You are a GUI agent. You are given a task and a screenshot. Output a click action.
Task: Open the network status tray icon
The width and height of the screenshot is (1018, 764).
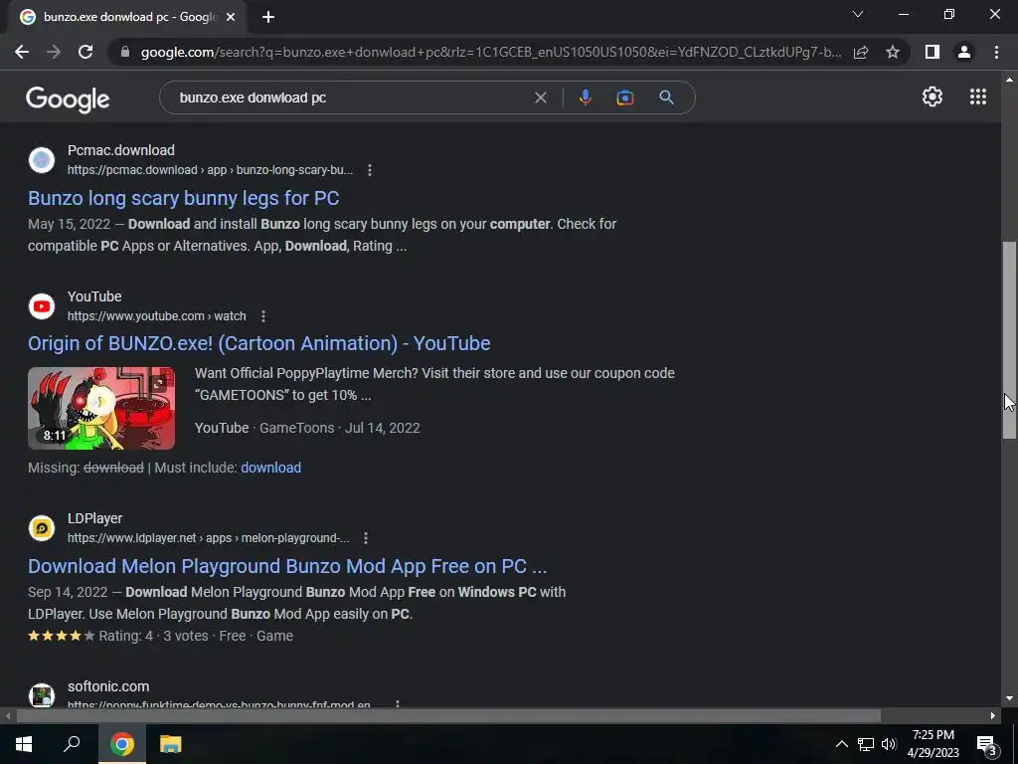[866, 744]
